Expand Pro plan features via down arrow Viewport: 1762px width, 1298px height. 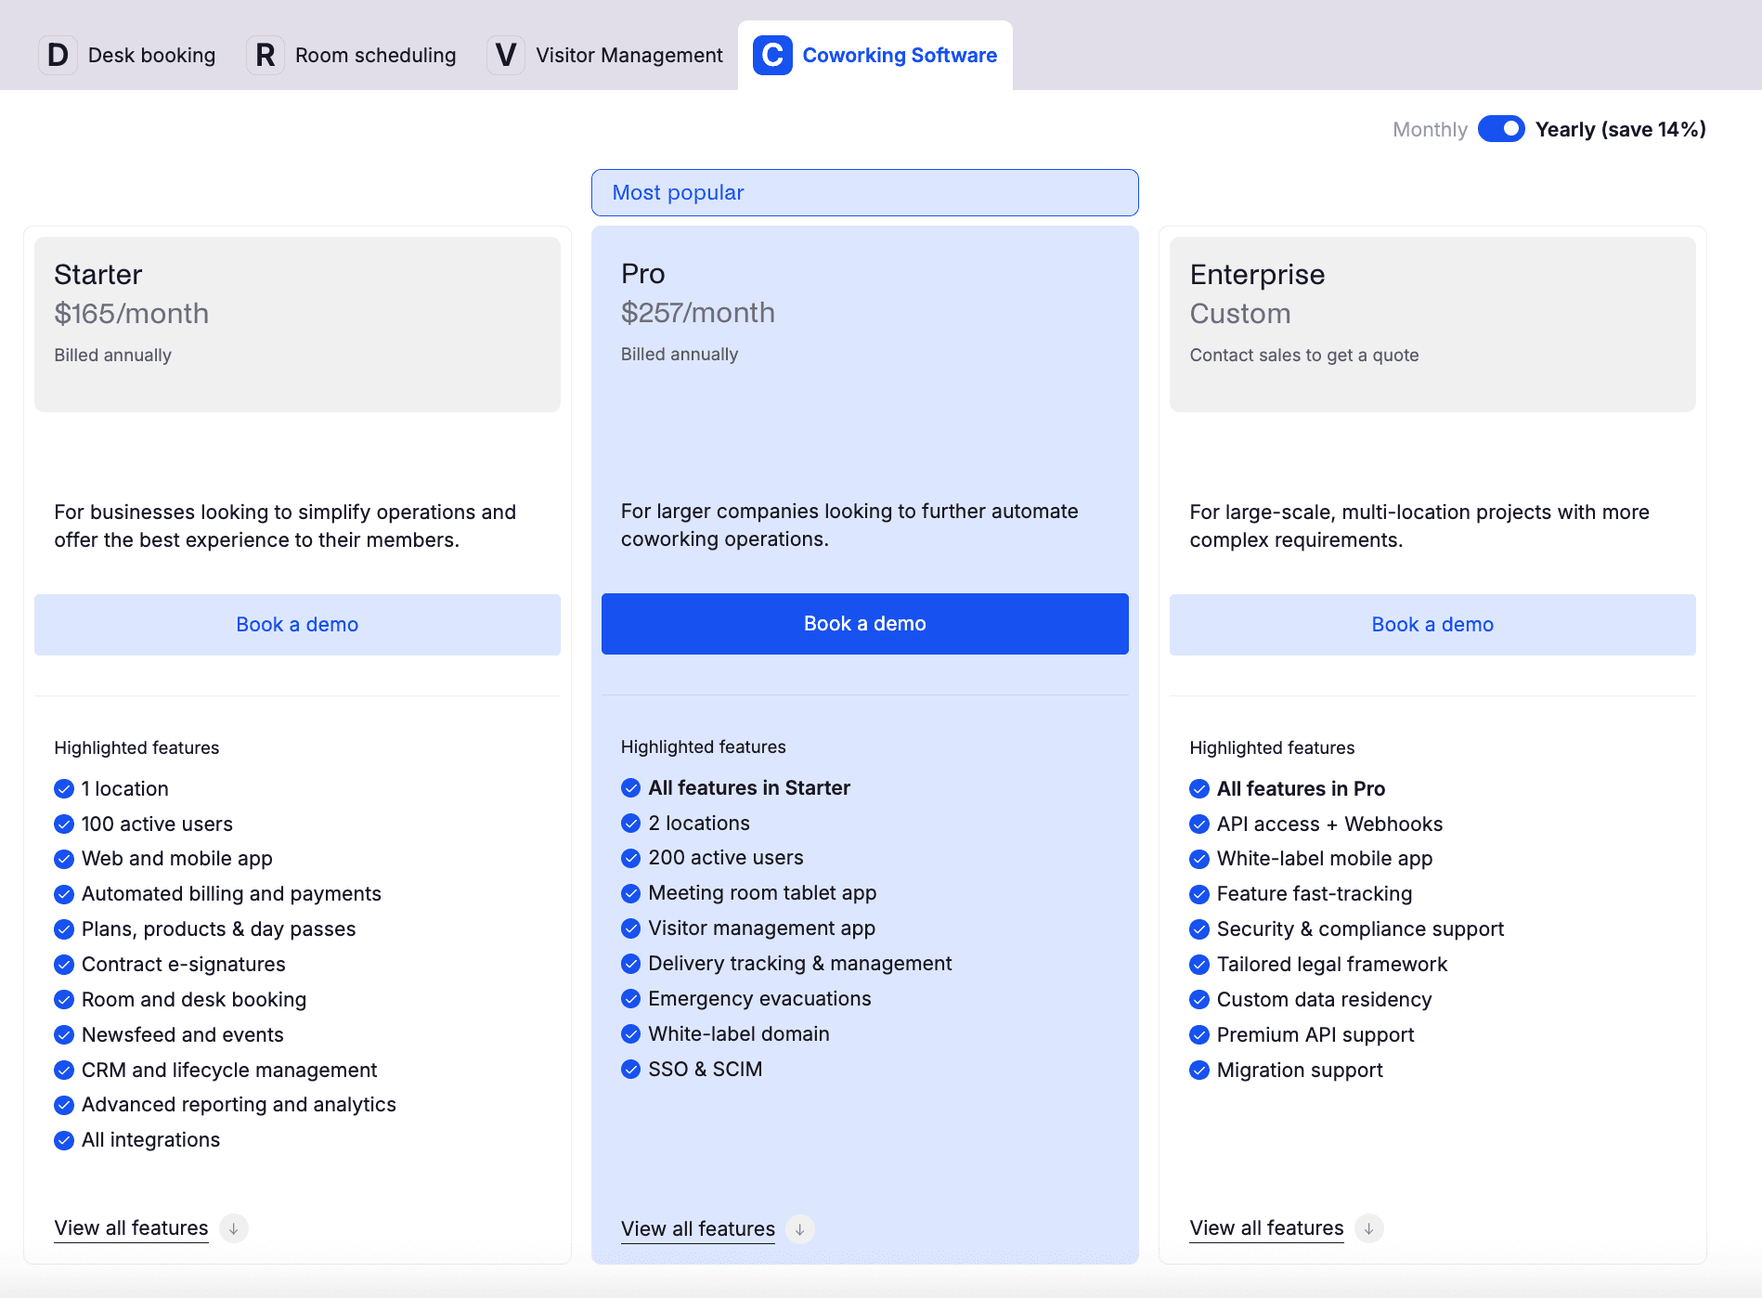(x=799, y=1228)
